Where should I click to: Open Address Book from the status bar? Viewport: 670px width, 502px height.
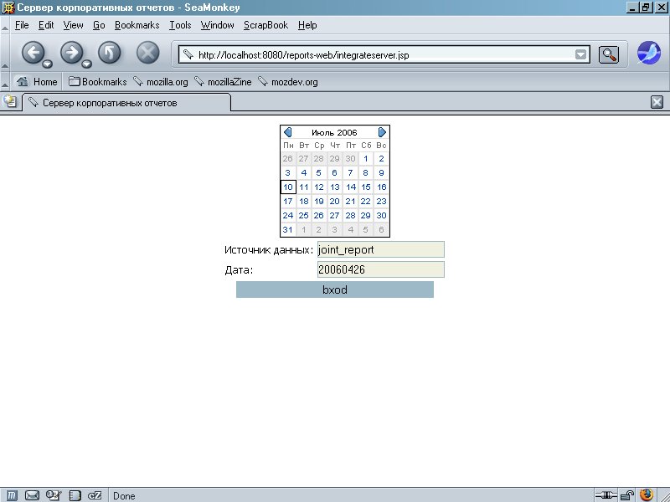[x=75, y=495]
